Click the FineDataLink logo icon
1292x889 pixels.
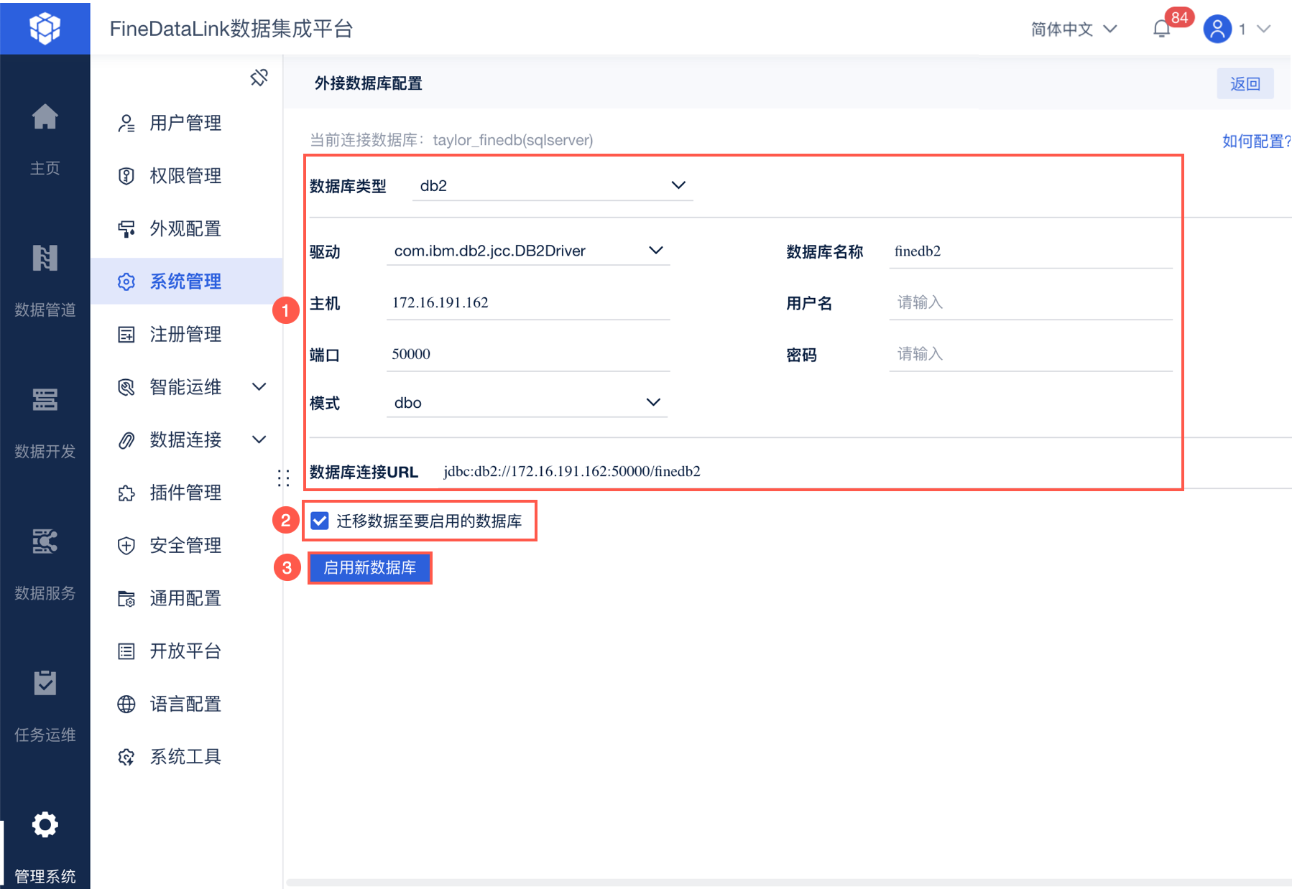pyautogui.click(x=45, y=28)
